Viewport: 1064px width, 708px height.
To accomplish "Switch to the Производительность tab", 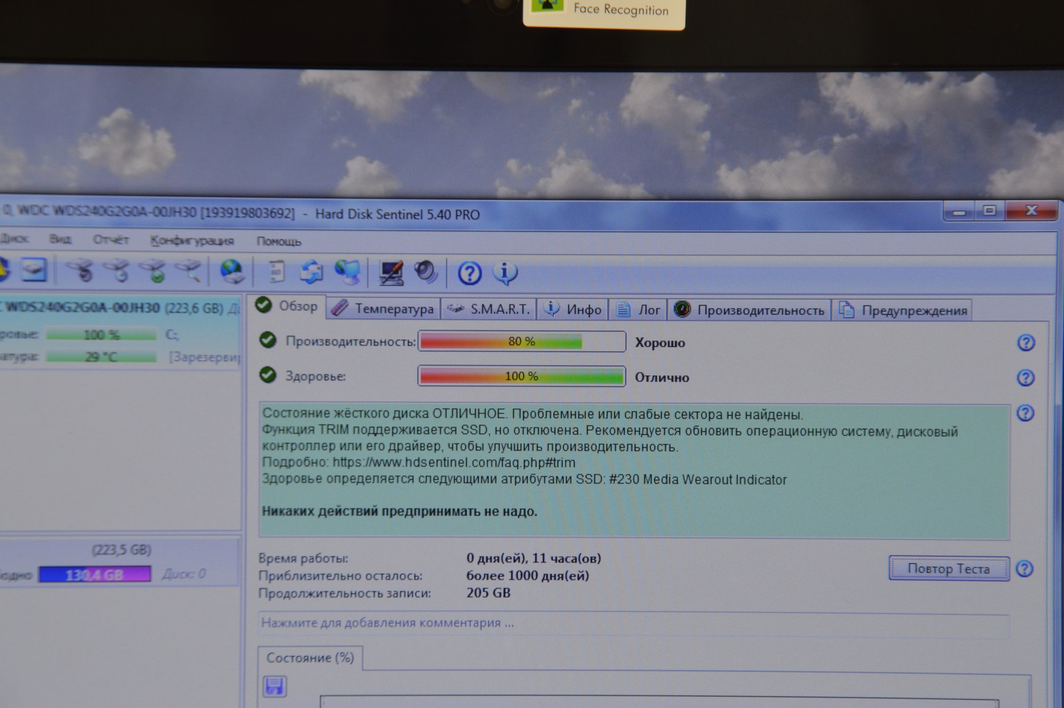I will point(750,310).
